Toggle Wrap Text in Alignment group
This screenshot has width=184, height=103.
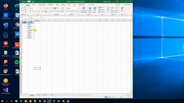coord(63,8)
